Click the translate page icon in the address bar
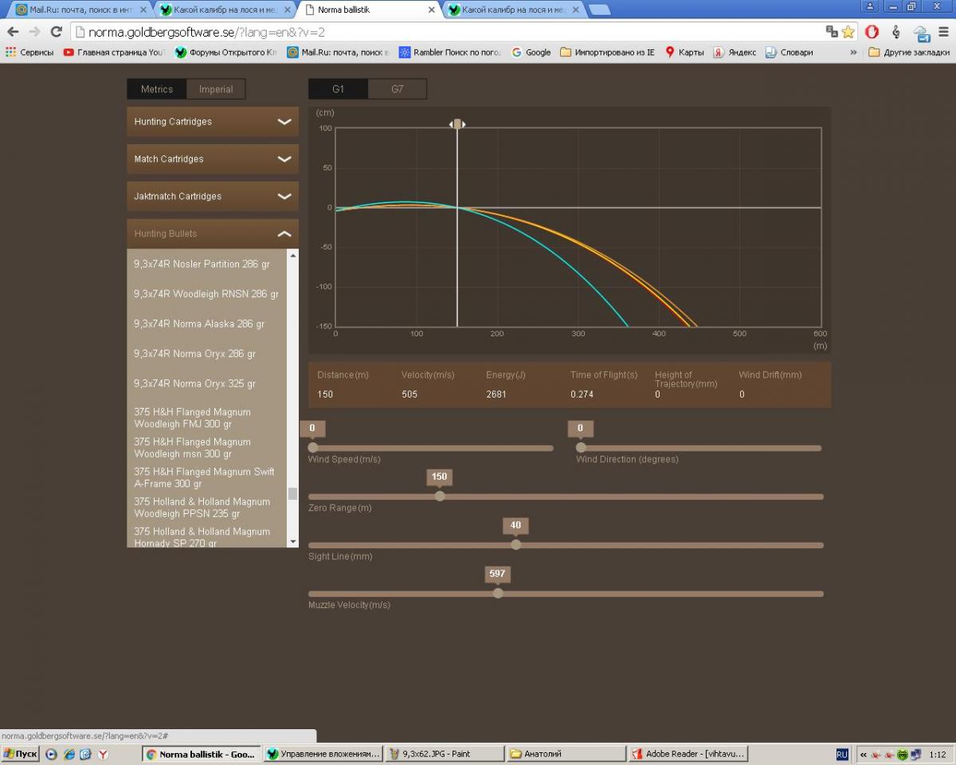The height and width of the screenshot is (765, 956). (832, 32)
